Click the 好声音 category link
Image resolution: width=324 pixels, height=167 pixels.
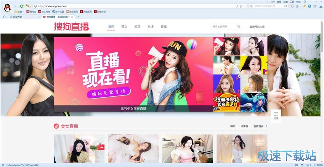pyautogui.click(x=244, y=126)
